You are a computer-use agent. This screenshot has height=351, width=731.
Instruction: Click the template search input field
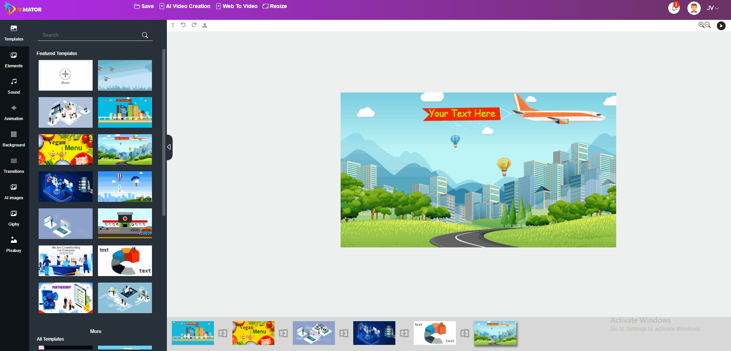click(x=90, y=35)
